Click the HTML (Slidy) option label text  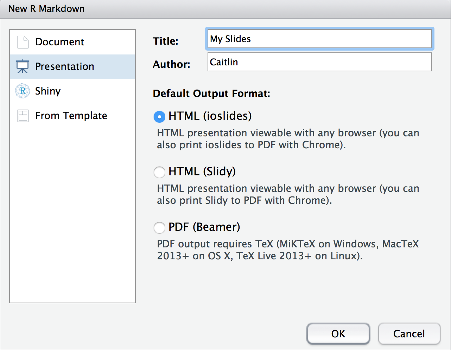[x=202, y=171]
